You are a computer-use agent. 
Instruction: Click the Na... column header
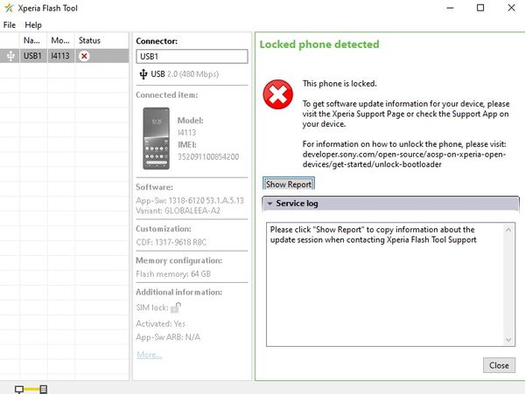pyautogui.click(x=31, y=40)
